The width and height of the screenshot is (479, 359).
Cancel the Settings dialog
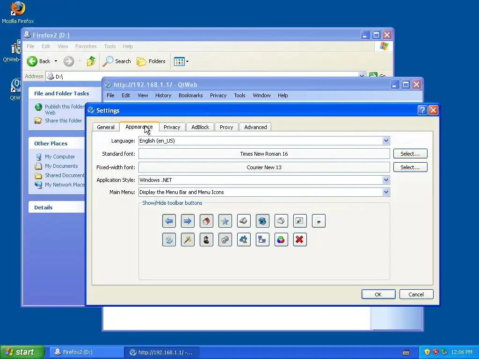(416, 294)
